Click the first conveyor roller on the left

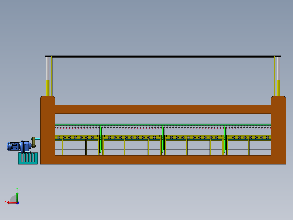[x=58, y=137]
